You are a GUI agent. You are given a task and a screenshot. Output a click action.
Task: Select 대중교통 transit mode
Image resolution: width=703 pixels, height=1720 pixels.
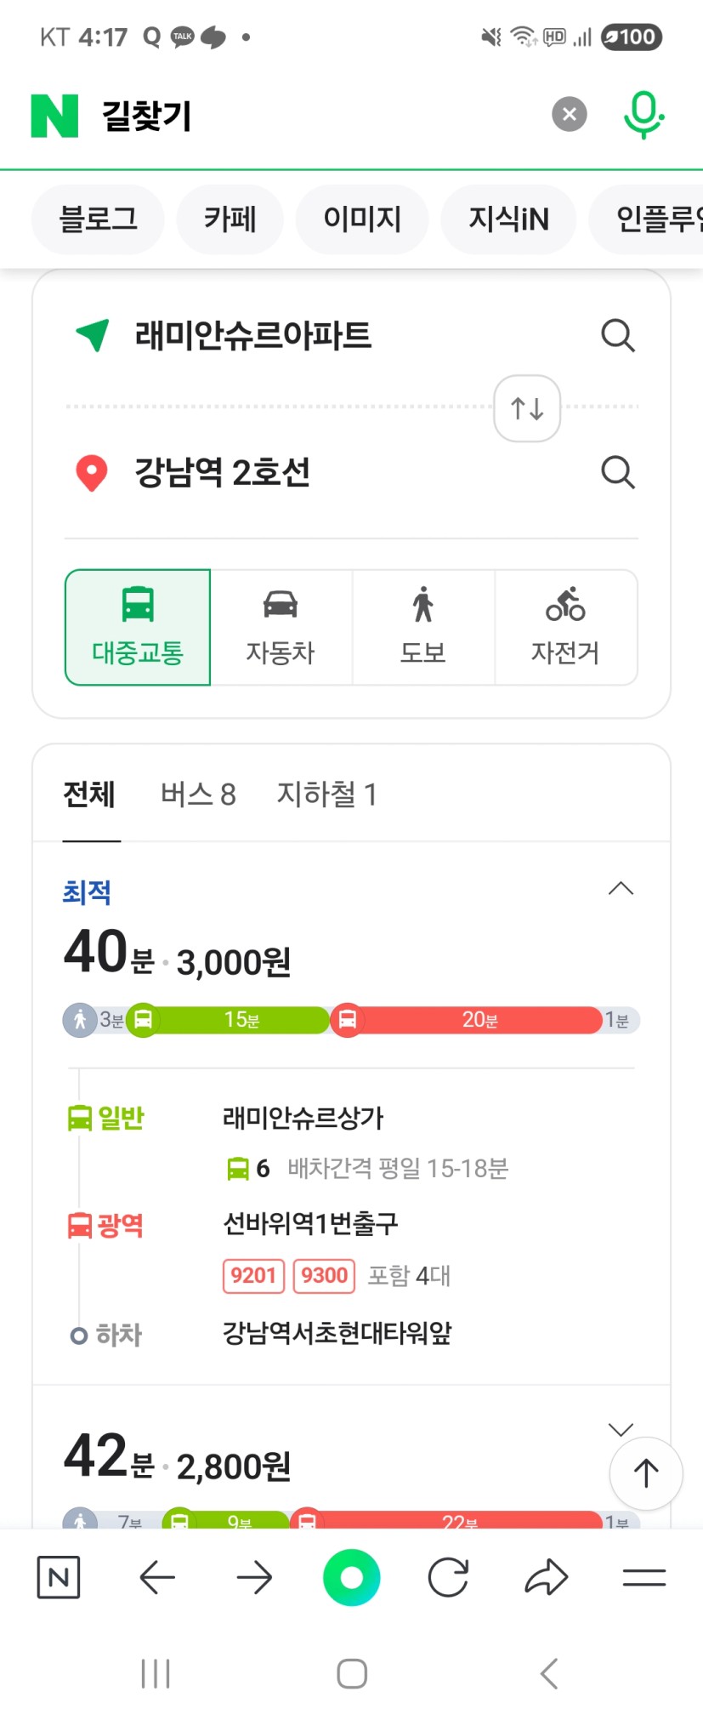click(138, 627)
